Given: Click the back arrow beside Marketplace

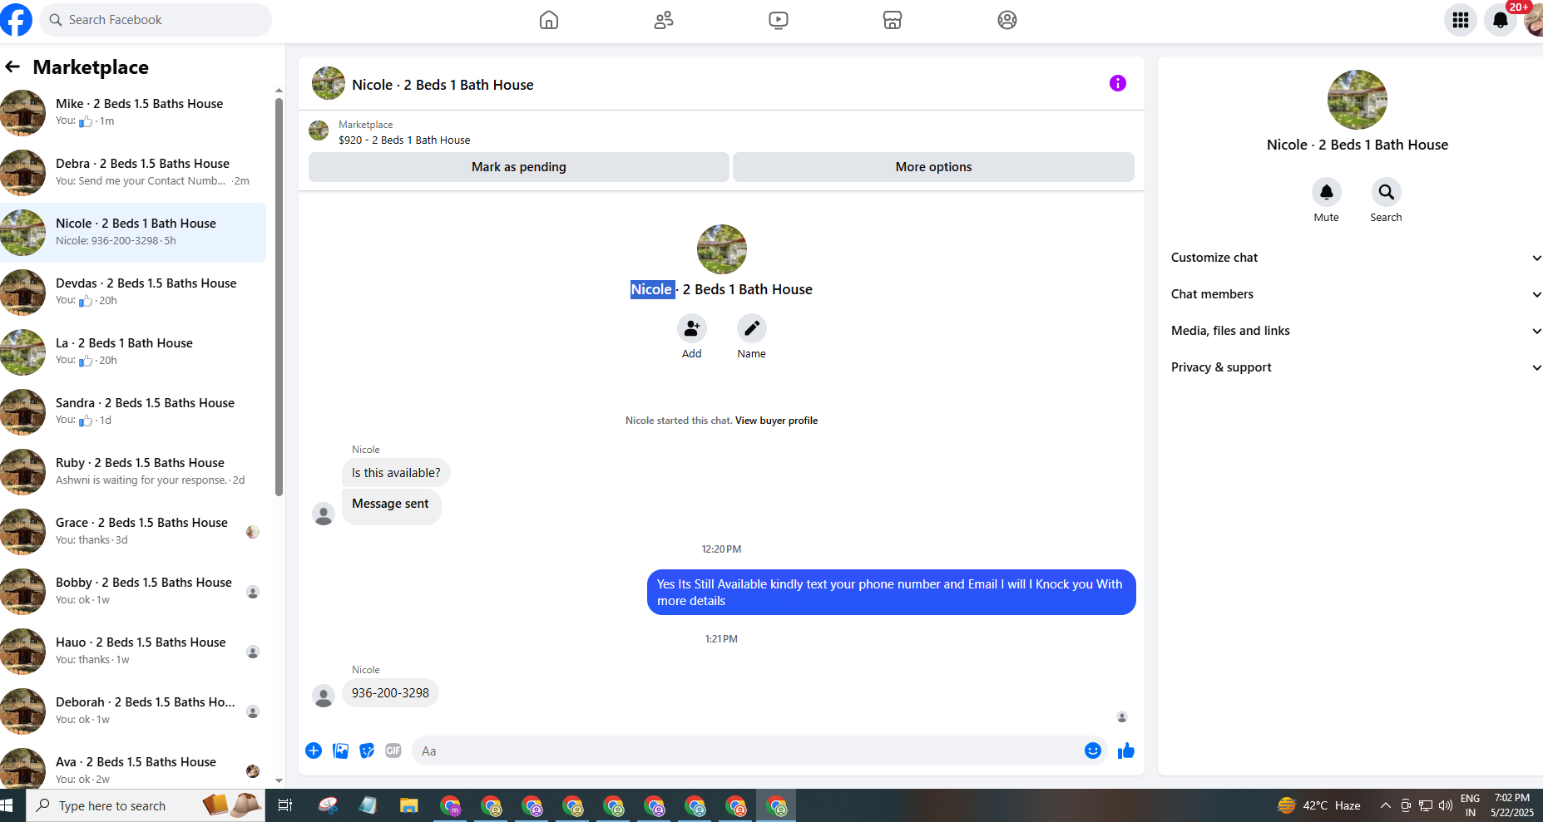Looking at the screenshot, I should point(12,66).
